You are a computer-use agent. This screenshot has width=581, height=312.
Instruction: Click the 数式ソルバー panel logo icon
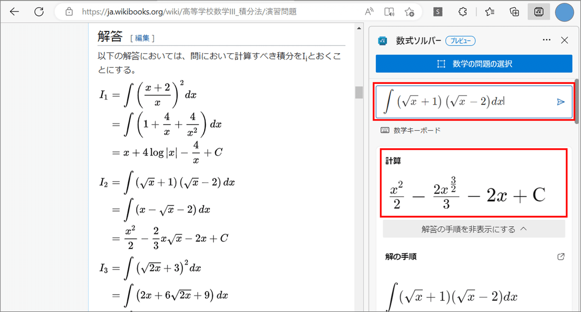click(382, 41)
